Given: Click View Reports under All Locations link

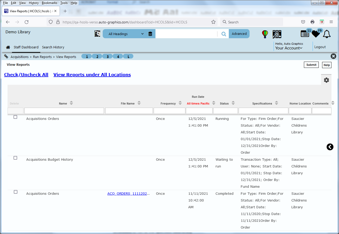Looking at the screenshot, I should point(92,75).
